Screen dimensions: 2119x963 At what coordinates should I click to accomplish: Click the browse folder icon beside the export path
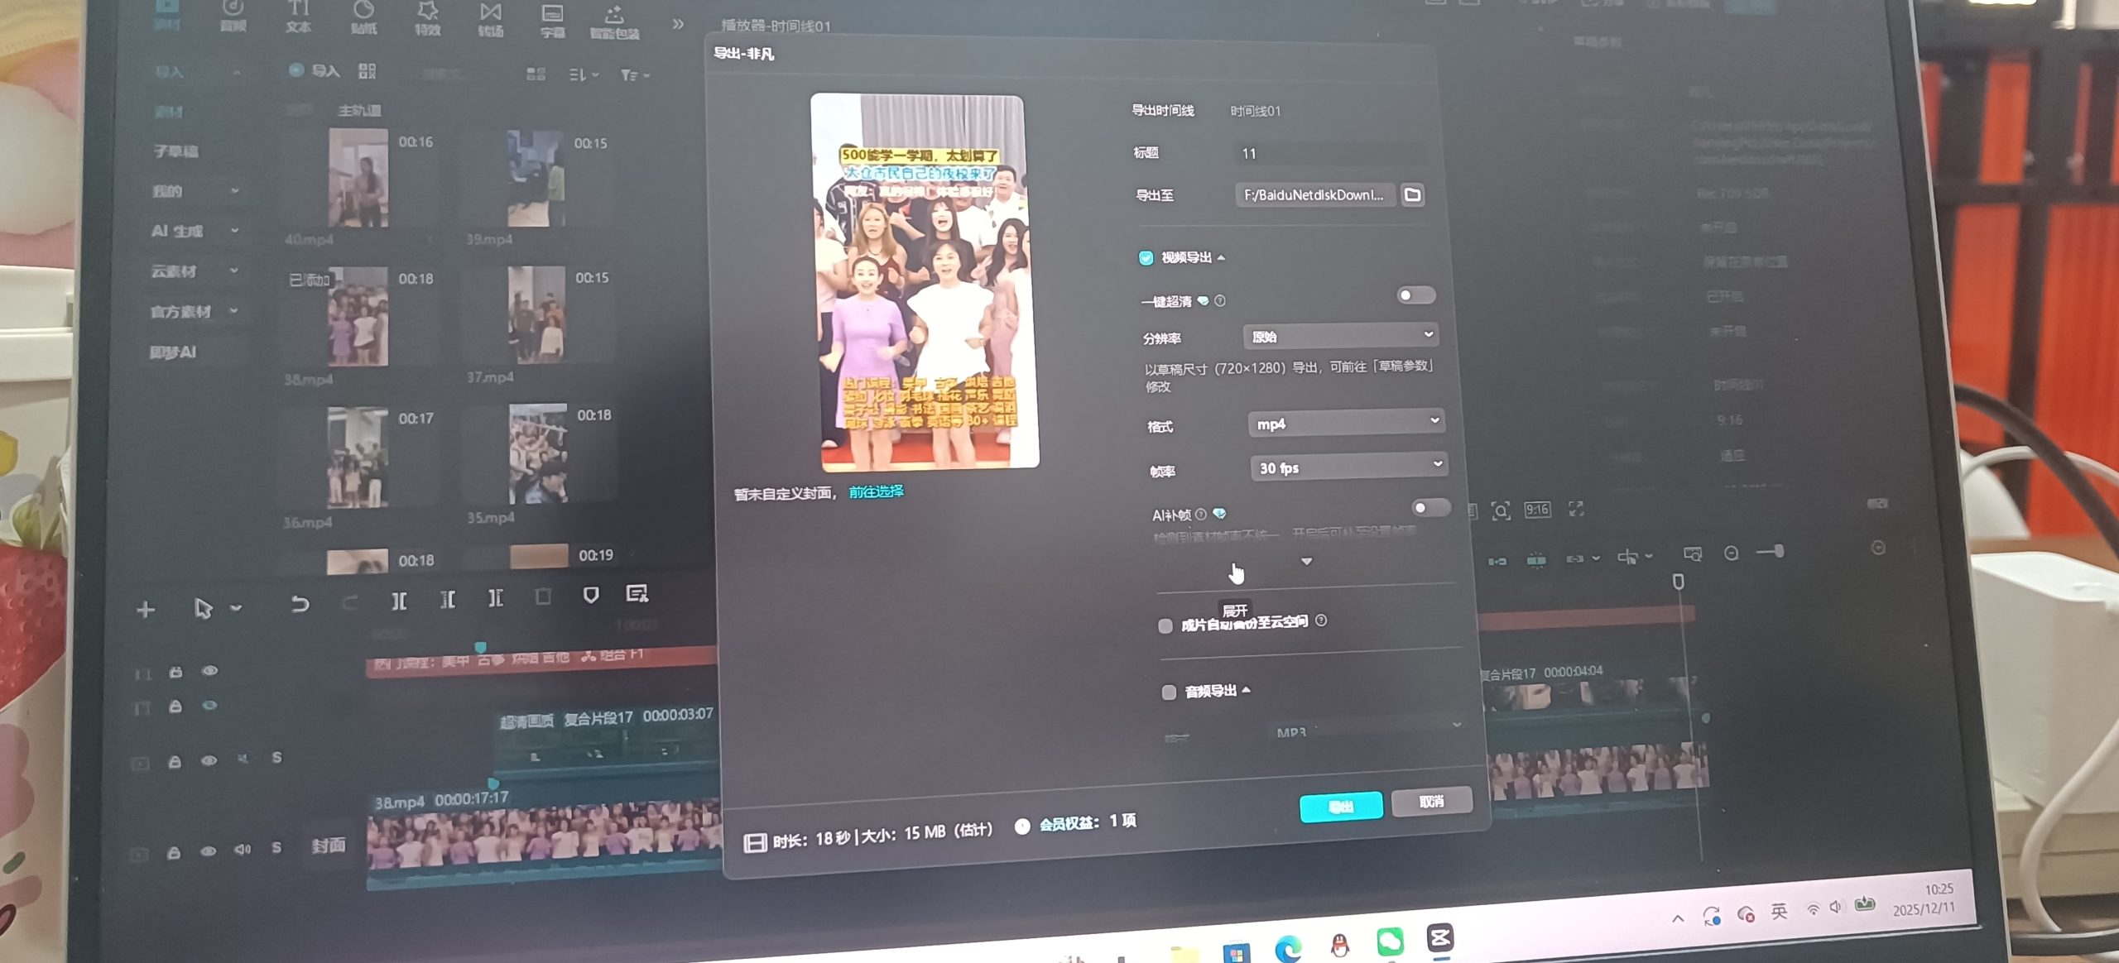pos(1412,195)
